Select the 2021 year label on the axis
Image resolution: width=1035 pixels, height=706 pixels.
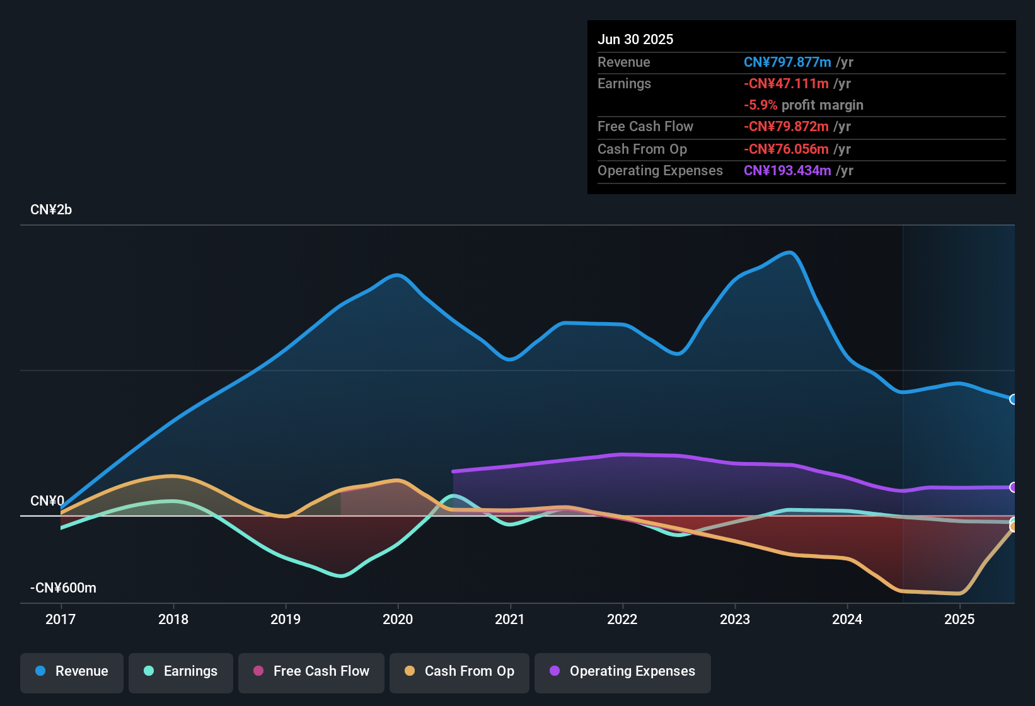pos(511,620)
